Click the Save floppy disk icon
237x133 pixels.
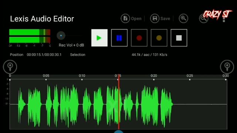click(155, 18)
